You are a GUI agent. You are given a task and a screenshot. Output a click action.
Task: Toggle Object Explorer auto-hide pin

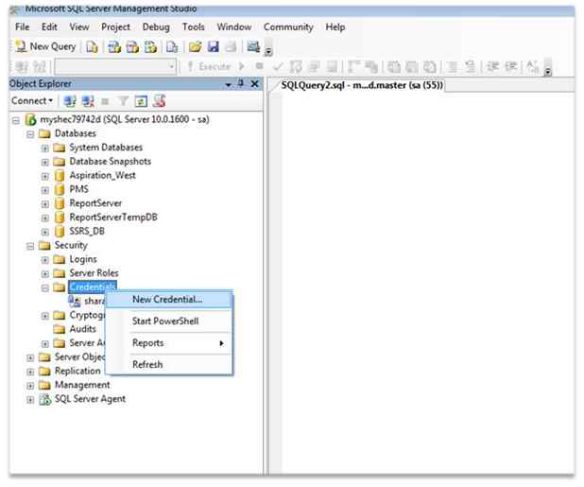(x=241, y=84)
